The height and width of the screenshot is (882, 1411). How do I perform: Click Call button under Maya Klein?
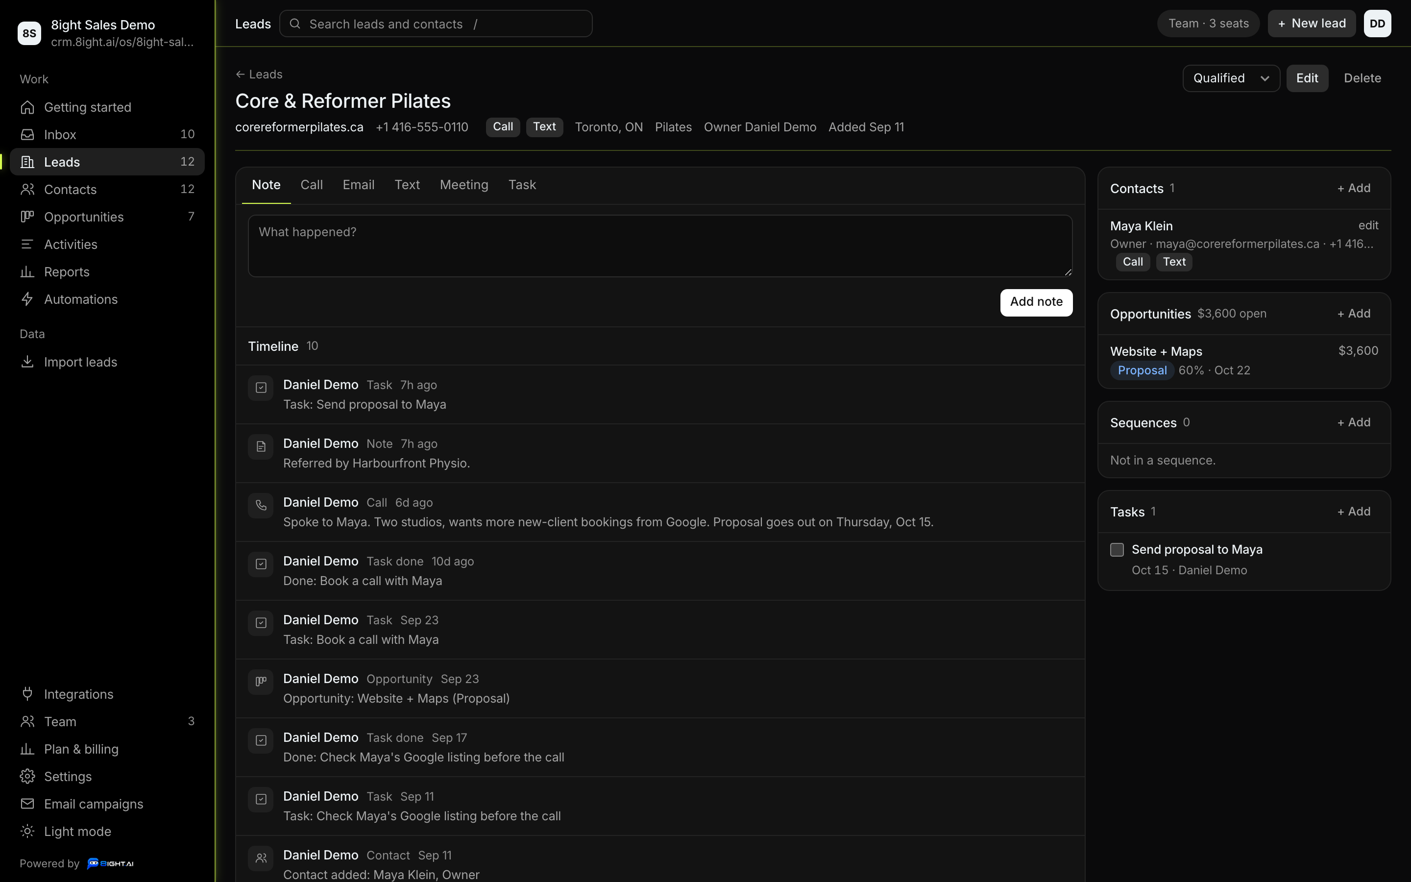1133,262
